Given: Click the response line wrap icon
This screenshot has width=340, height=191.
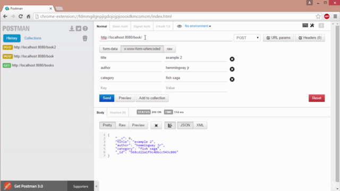Looking at the screenshot, I should pos(170,125).
